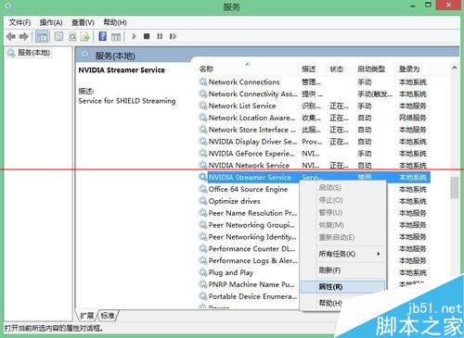This screenshot has height=338, width=464.
Task: Click disabled 暂停(U) context menu entry
Action: click(343, 213)
